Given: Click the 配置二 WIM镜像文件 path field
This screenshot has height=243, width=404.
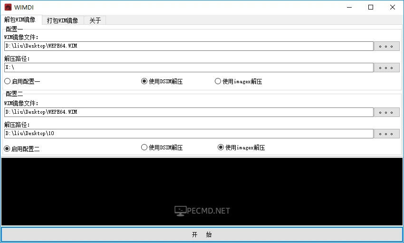Looking at the screenshot, I should point(189,112).
